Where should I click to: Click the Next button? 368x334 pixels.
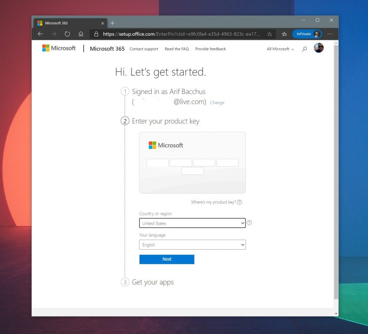[166, 259]
